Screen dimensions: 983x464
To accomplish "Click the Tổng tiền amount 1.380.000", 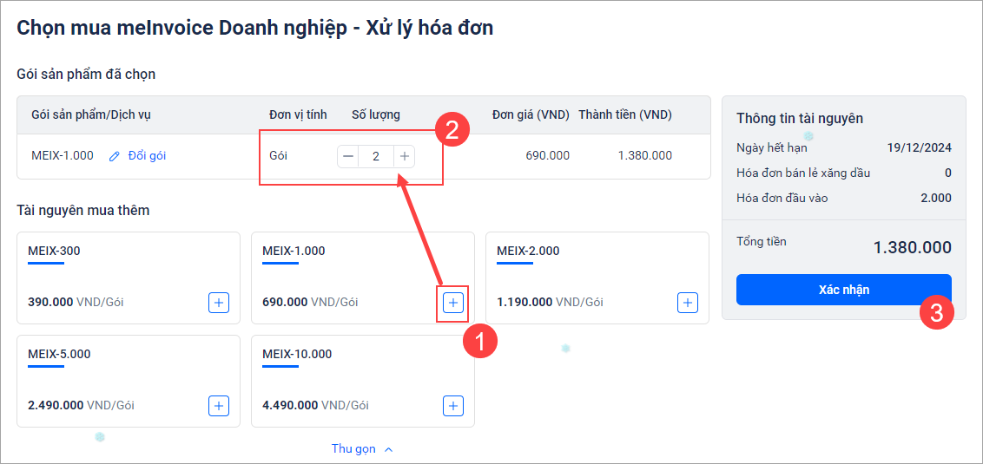I will click(x=913, y=247).
